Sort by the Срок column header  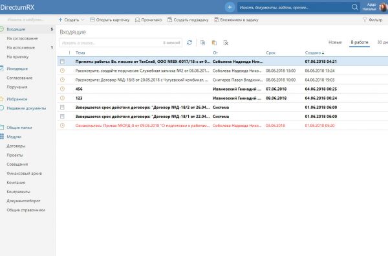(x=271, y=52)
